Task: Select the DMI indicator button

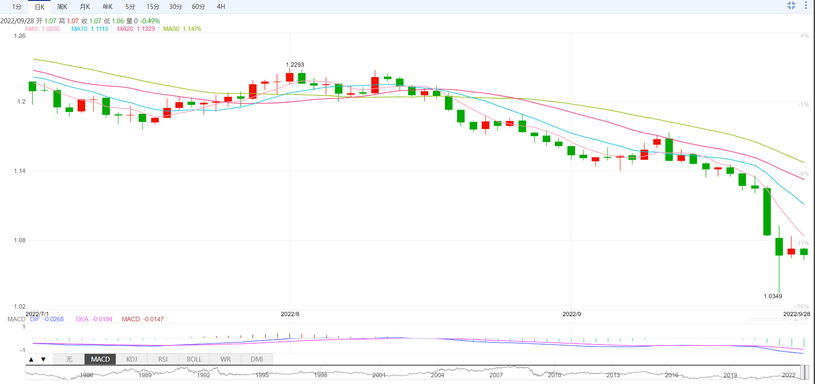Action: tap(257, 359)
